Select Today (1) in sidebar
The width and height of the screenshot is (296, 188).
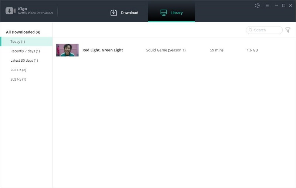tap(26, 42)
